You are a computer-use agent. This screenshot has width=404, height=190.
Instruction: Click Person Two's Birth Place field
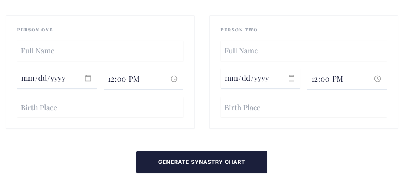303,108
